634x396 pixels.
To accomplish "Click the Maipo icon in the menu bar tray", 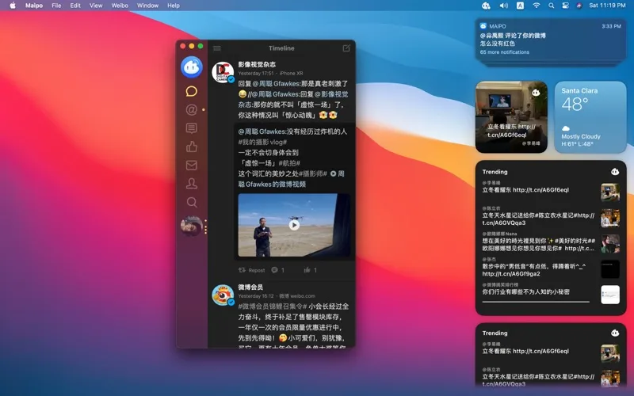I will point(486,6).
